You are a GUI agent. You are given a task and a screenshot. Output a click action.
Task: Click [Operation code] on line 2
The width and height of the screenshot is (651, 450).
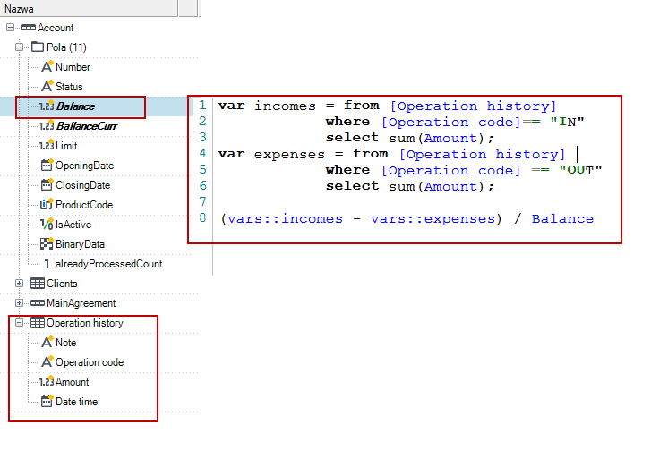pyautogui.click(x=451, y=122)
